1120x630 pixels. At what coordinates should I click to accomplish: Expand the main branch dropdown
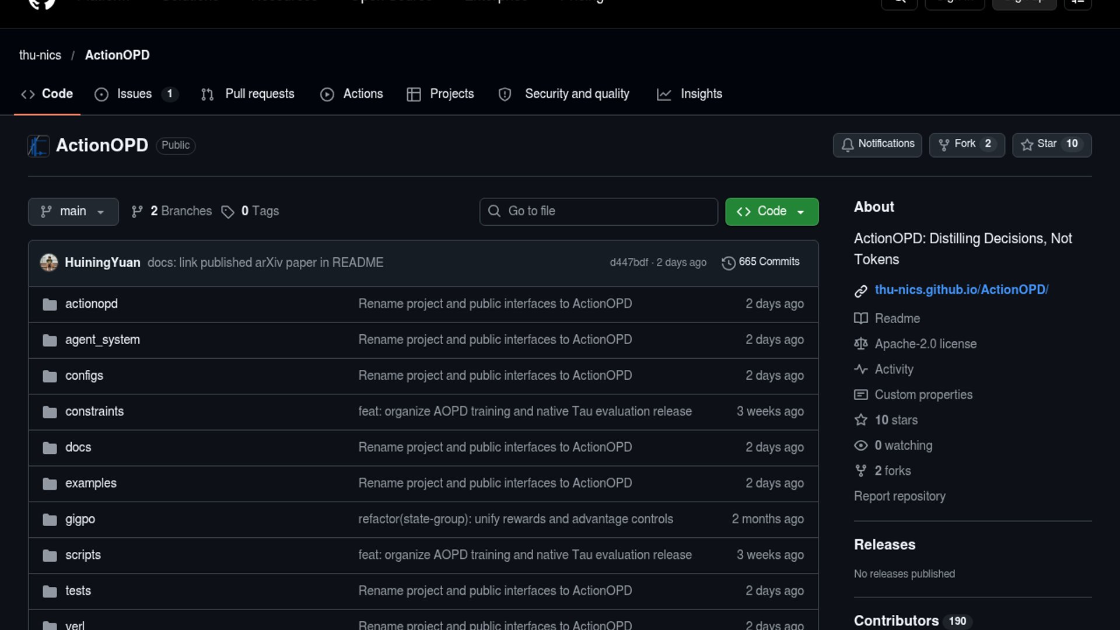(73, 212)
